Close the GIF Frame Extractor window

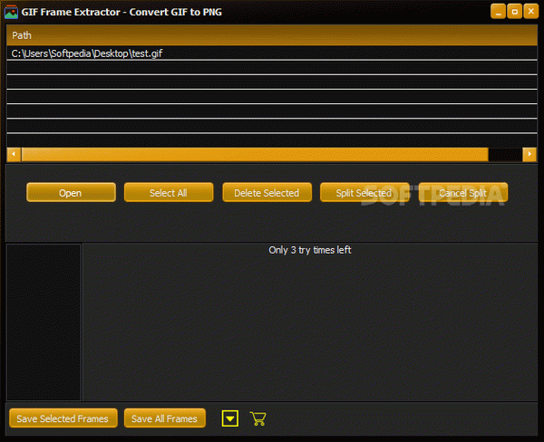tap(531, 12)
